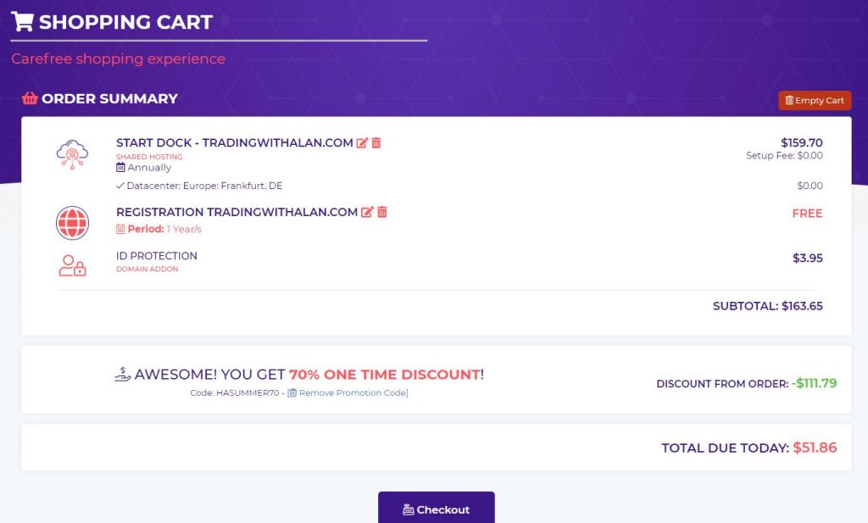
Task: Click the ID Protection lock icon
Action: 72,266
